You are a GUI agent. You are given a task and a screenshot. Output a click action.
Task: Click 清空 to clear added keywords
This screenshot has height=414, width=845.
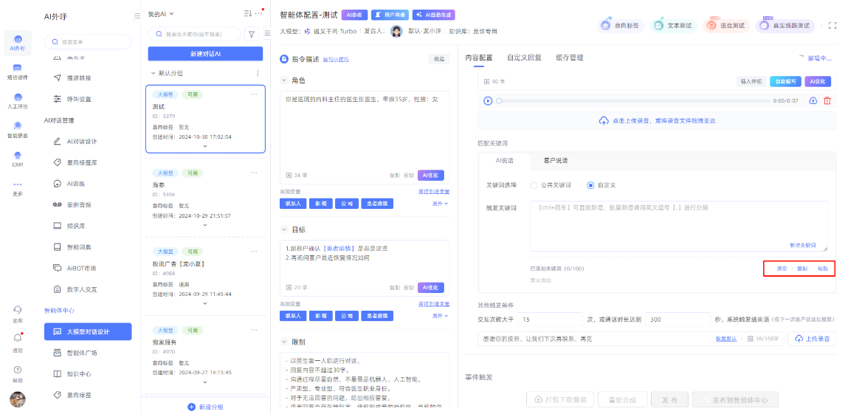pyautogui.click(x=782, y=269)
